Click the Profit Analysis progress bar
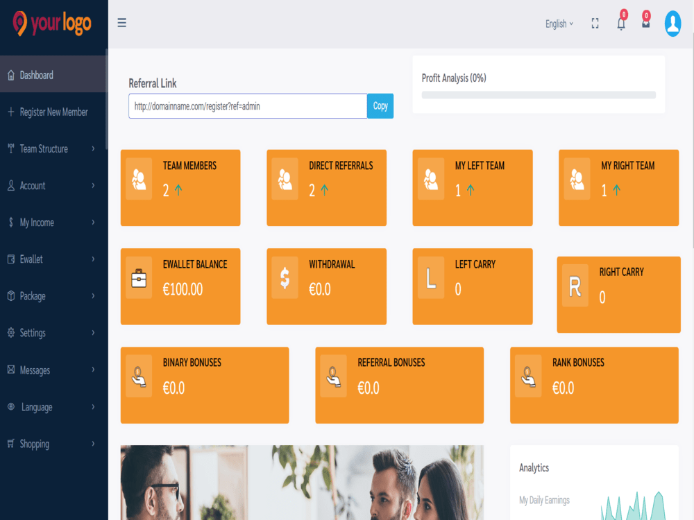 point(538,95)
